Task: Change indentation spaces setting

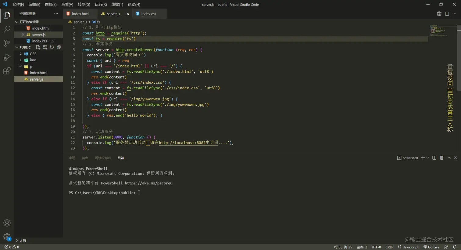Action: (x=362, y=247)
